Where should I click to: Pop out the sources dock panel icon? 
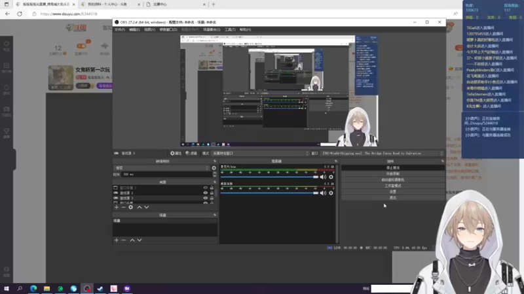tap(215, 182)
